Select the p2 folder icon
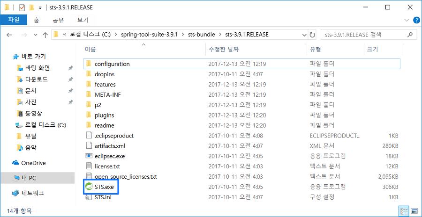This screenshot has width=422, height=217. 89,105
